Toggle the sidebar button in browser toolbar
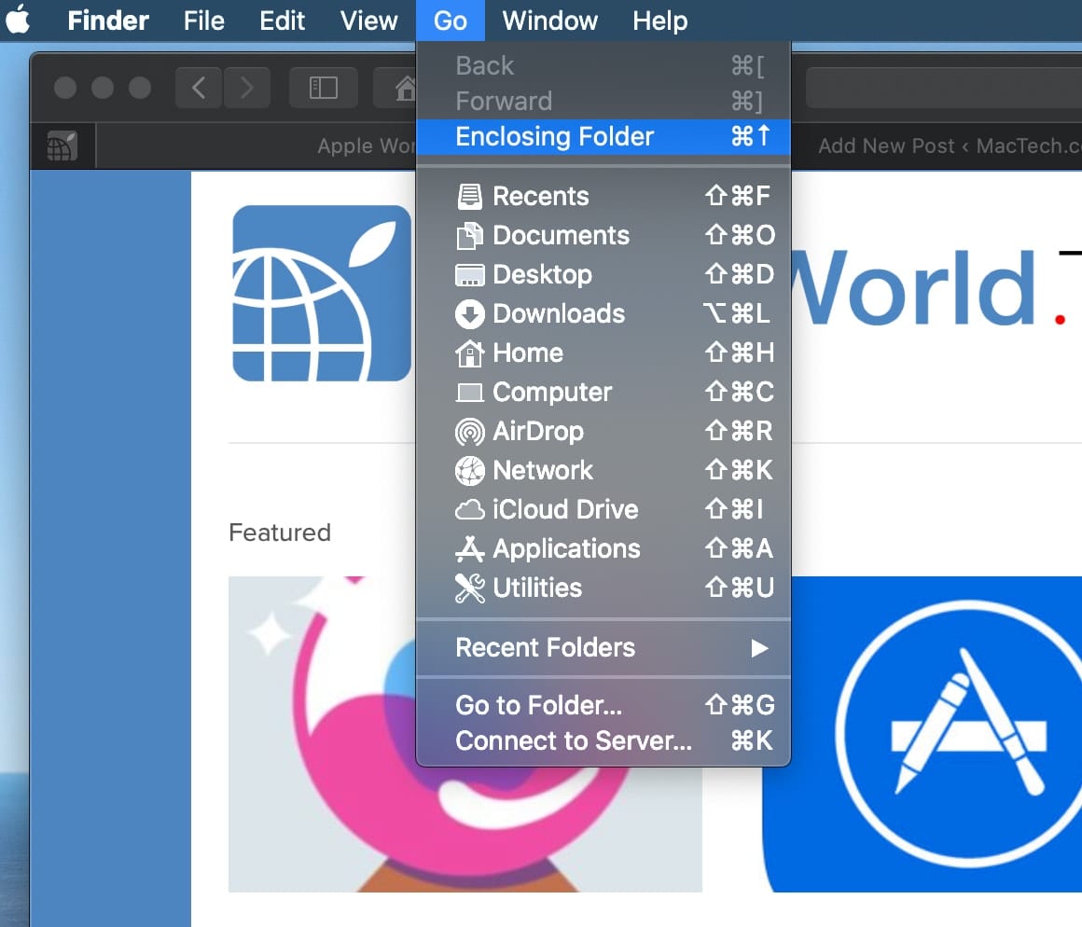The height and width of the screenshot is (927, 1082). [x=323, y=88]
